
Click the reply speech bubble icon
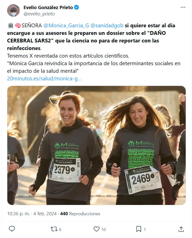pos(12,229)
